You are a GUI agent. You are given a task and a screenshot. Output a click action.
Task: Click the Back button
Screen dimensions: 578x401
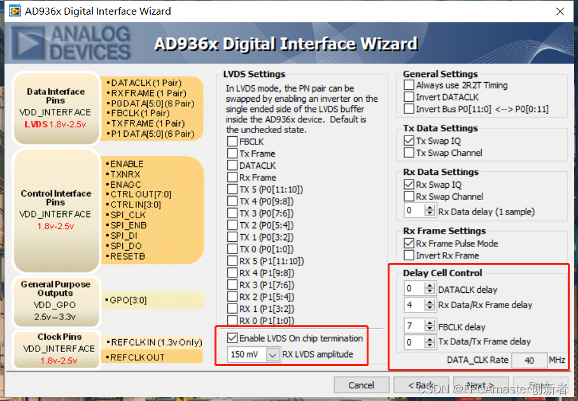(x=421, y=385)
